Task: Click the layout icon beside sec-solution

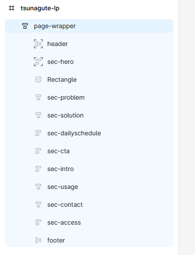Action: coord(38,115)
